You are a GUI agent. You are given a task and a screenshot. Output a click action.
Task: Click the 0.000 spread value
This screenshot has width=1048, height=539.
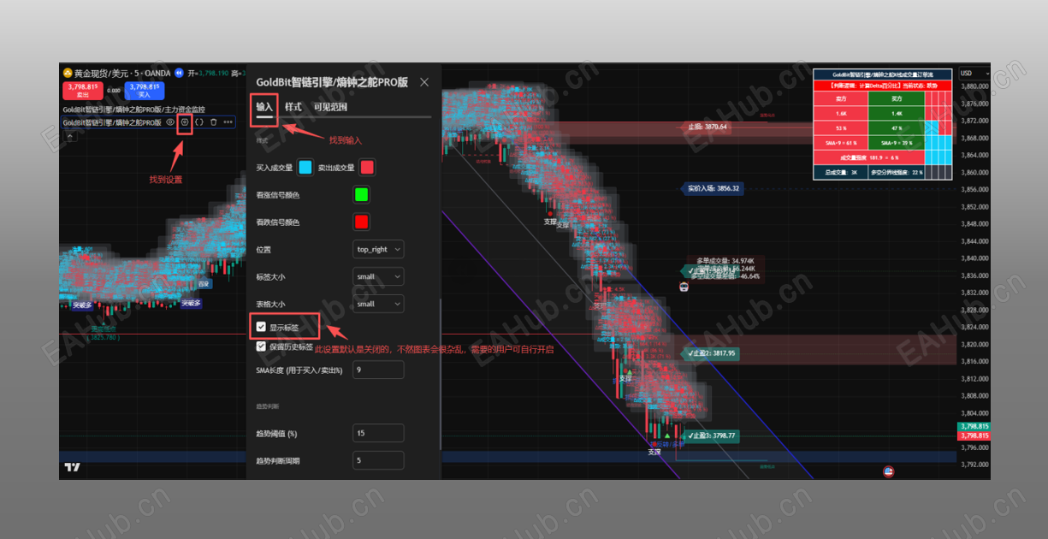click(x=114, y=90)
